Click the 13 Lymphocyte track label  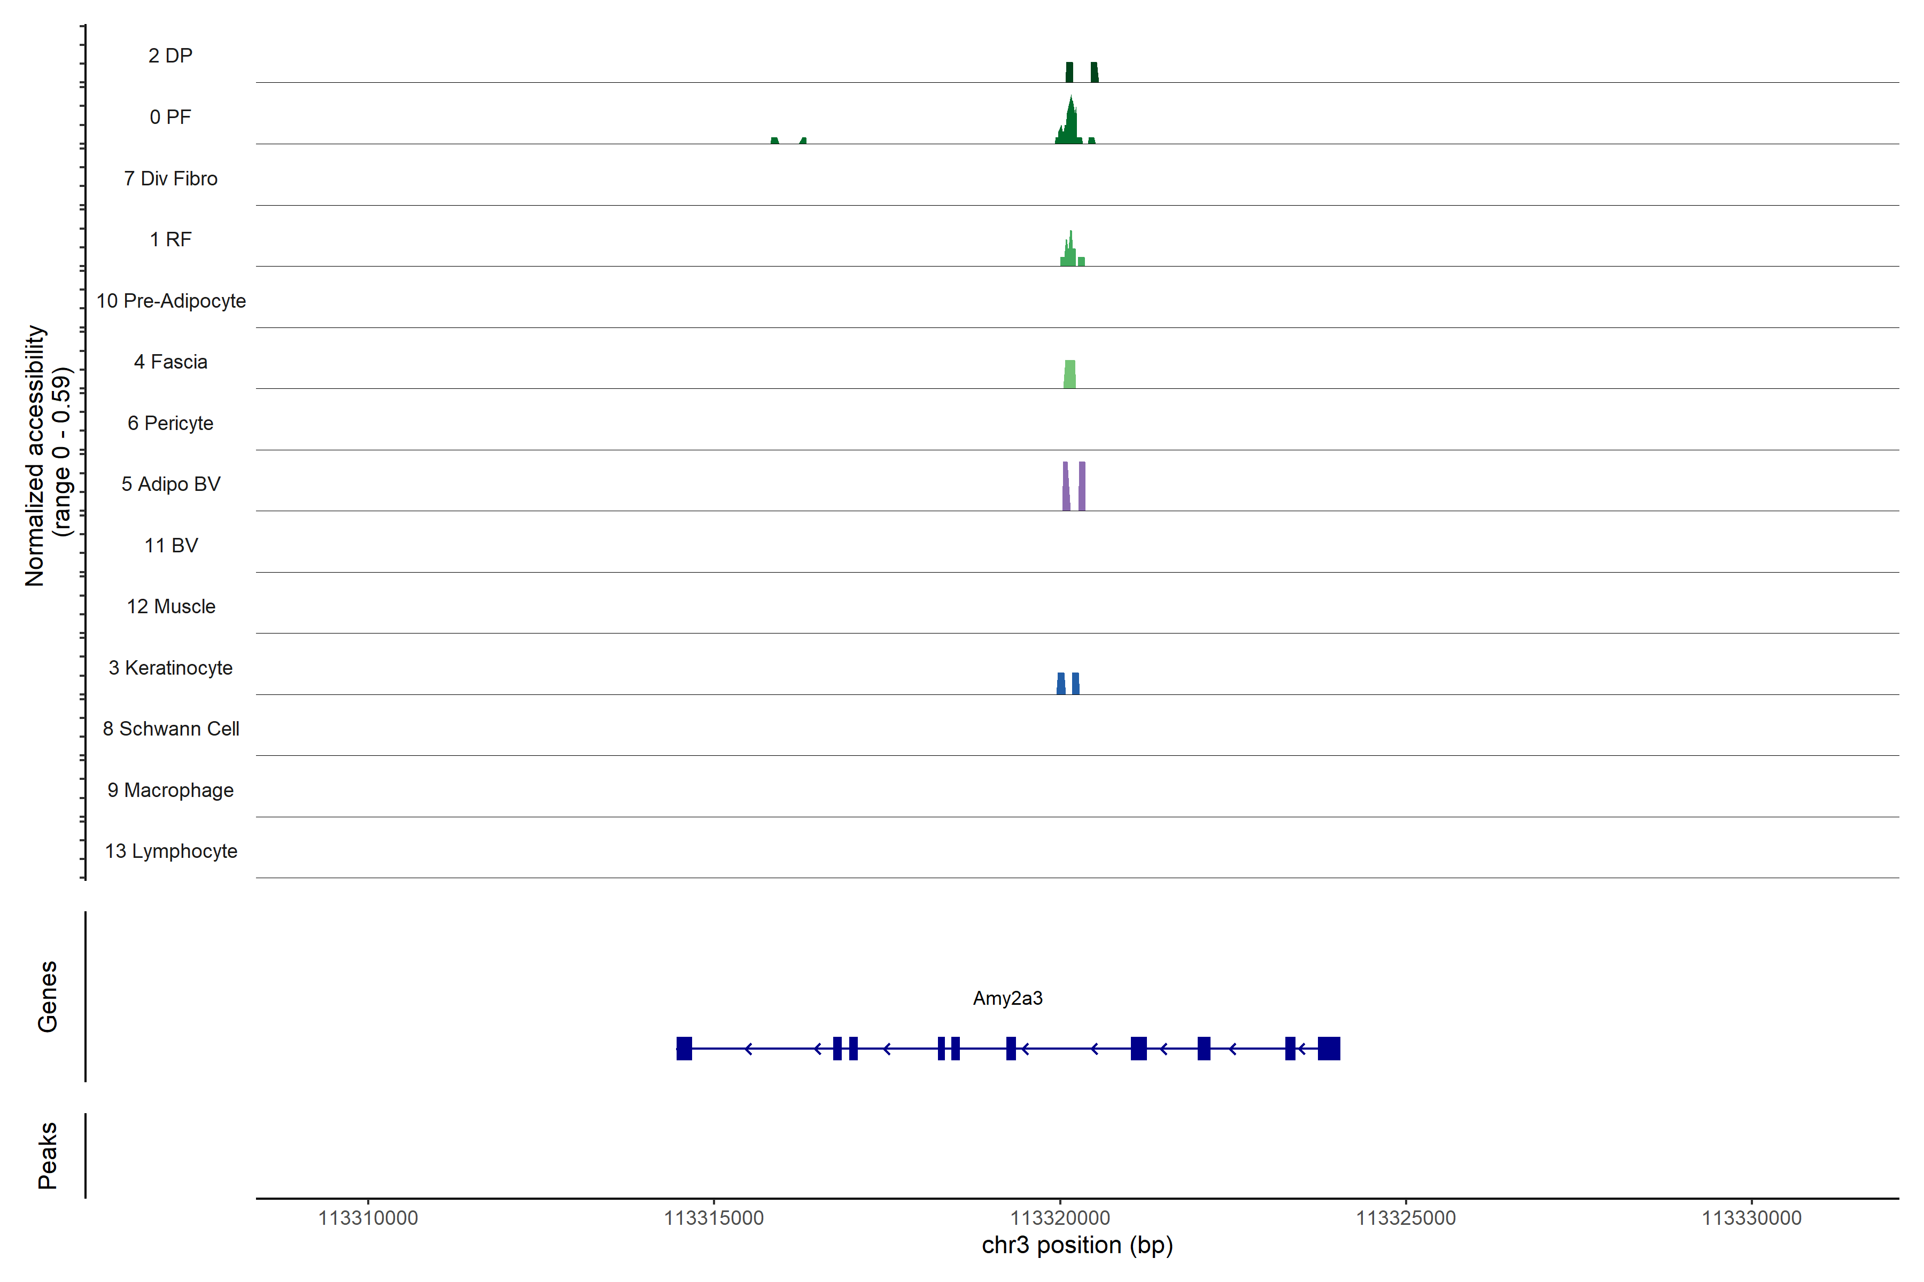click(x=171, y=851)
